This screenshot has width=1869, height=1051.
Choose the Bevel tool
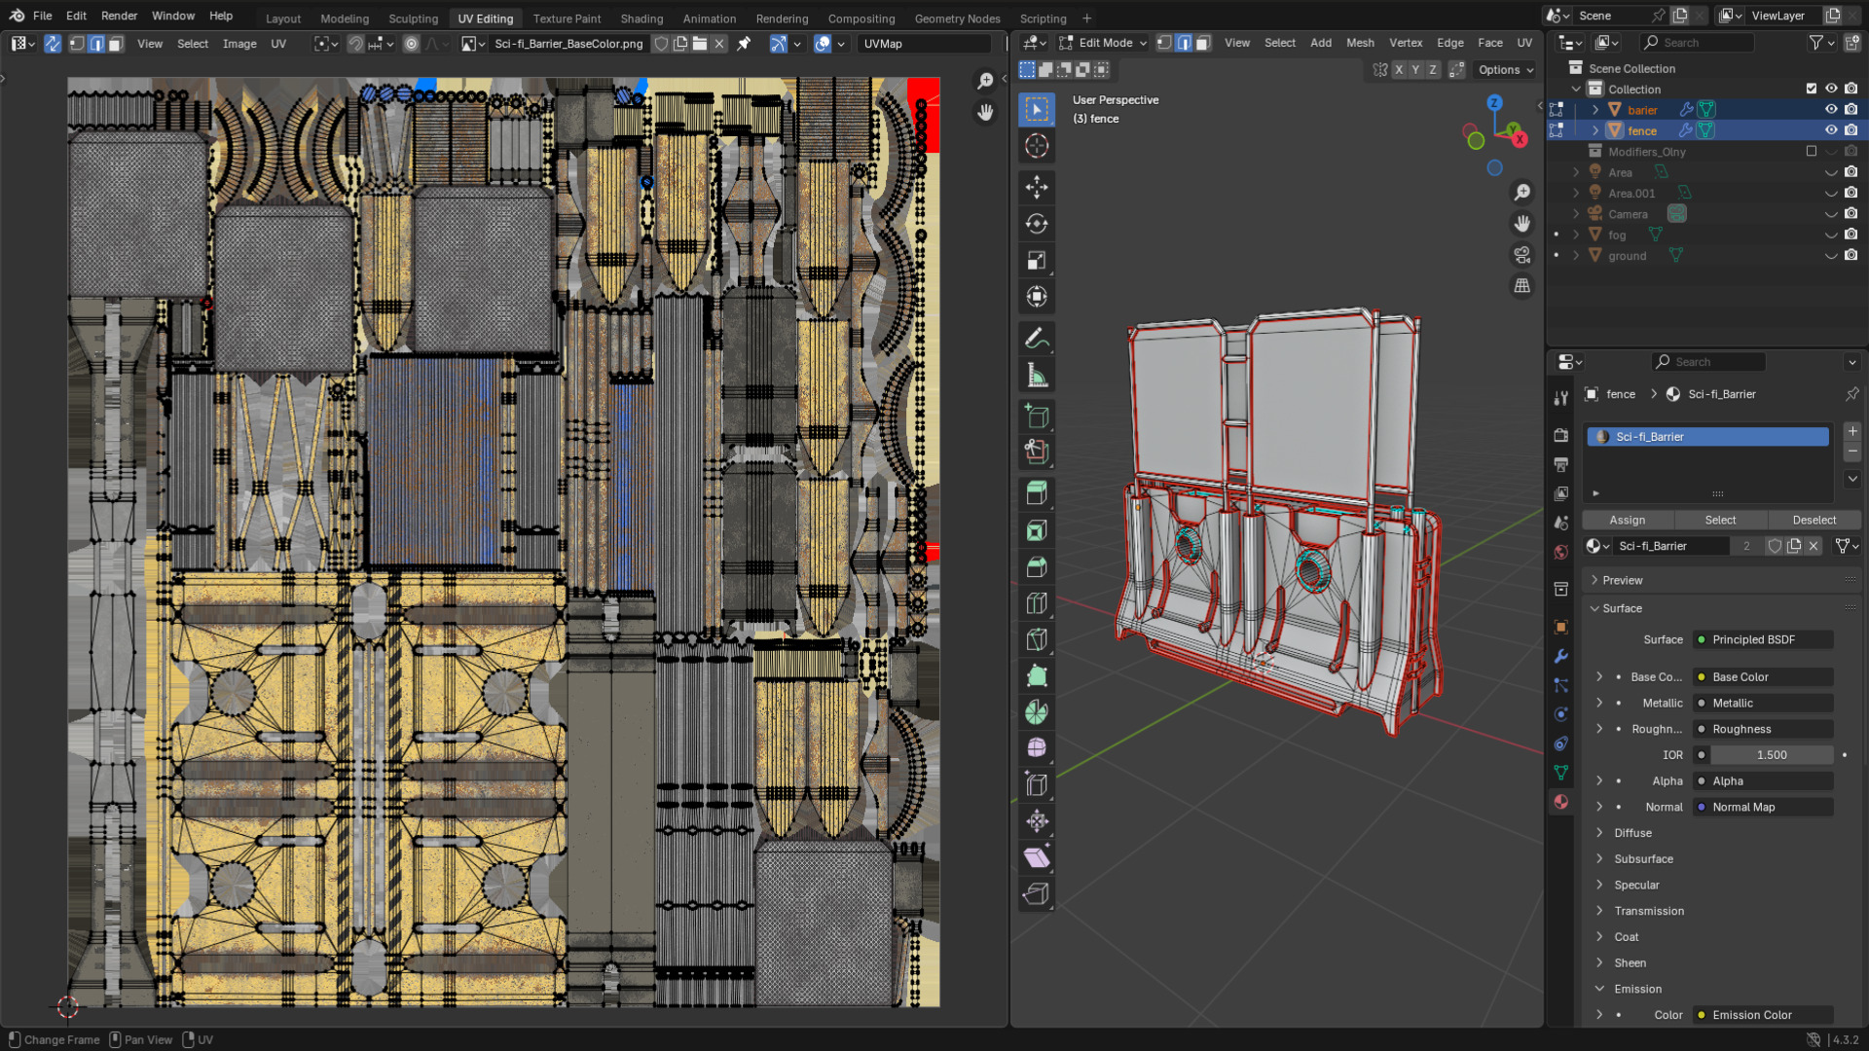(x=1037, y=567)
